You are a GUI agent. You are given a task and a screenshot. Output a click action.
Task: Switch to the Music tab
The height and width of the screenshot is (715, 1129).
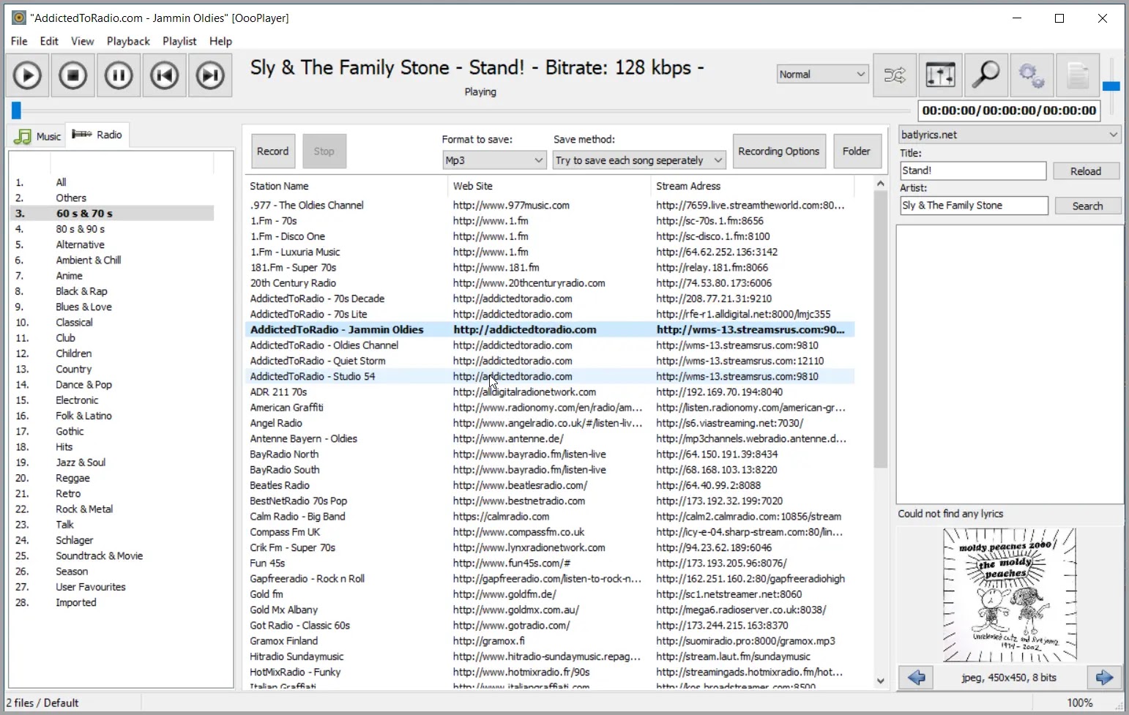tap(38, 136)
